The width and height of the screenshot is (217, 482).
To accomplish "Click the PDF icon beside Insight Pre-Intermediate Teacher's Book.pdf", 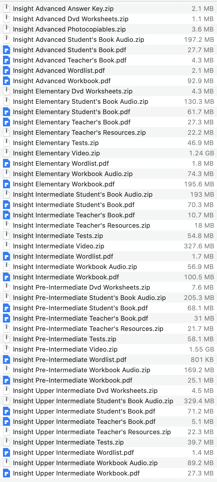I will [x=6, y=318].
